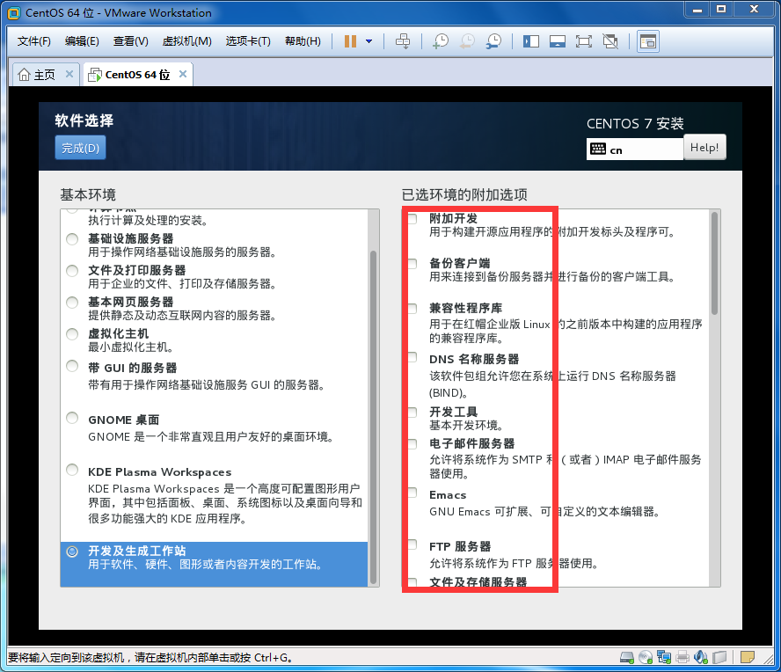Click the pause virtual machine button
The image size is (781, 672).
pos(350,41)
